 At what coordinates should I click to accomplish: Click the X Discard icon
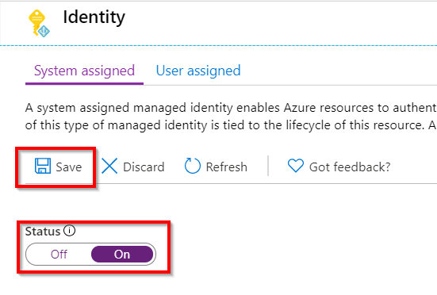click(x=109, y=166)
